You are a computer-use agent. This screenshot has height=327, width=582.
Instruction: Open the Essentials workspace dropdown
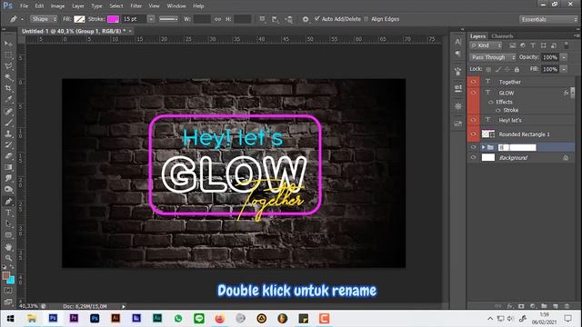(x=549, y=19)
